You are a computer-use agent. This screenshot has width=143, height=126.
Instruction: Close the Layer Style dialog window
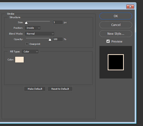(130, 7)
